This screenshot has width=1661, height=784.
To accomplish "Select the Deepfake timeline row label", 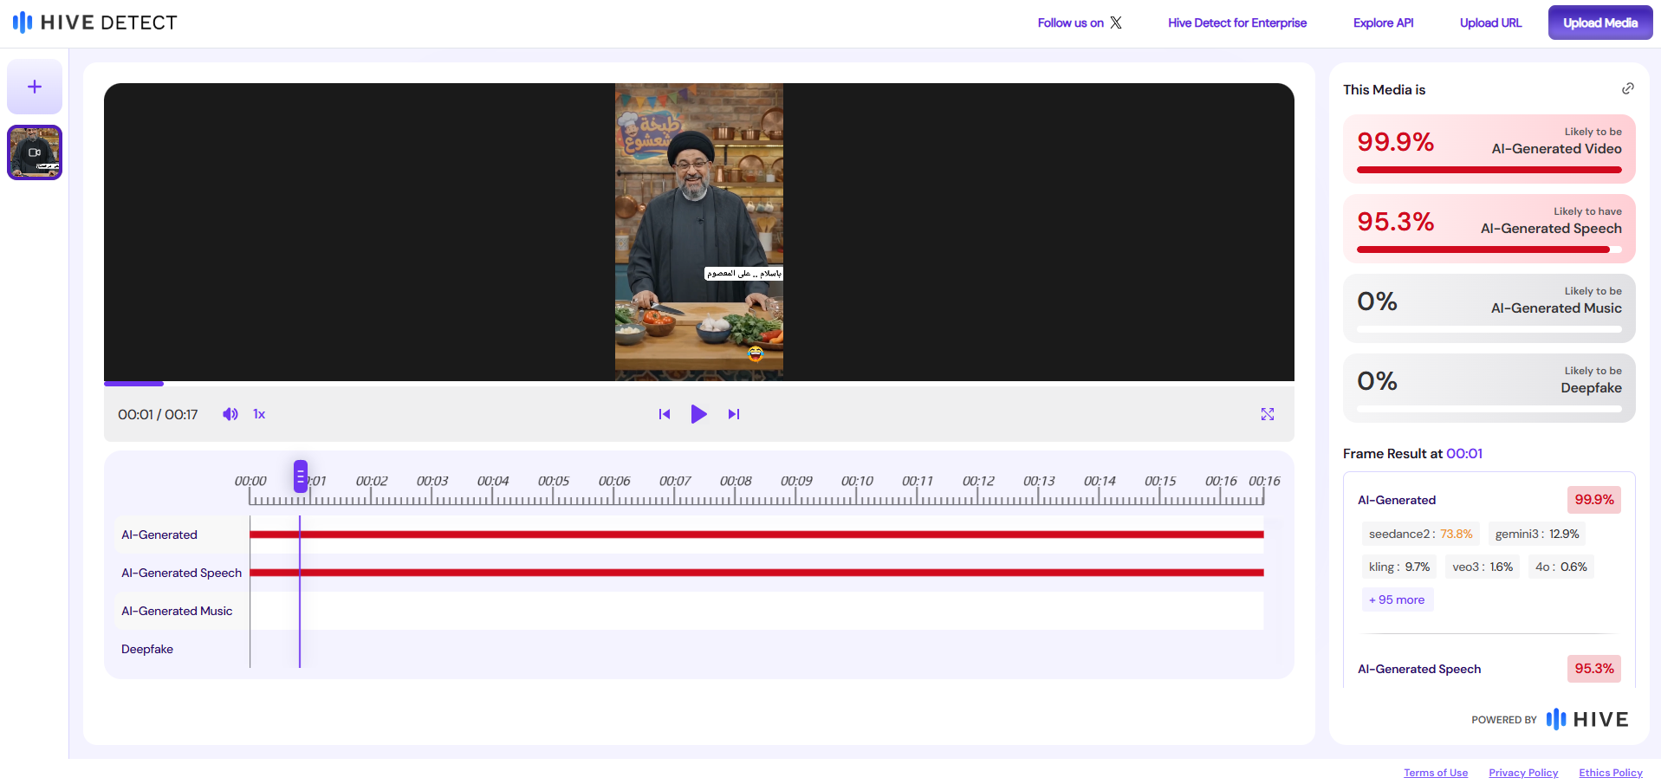I will 147,649.
